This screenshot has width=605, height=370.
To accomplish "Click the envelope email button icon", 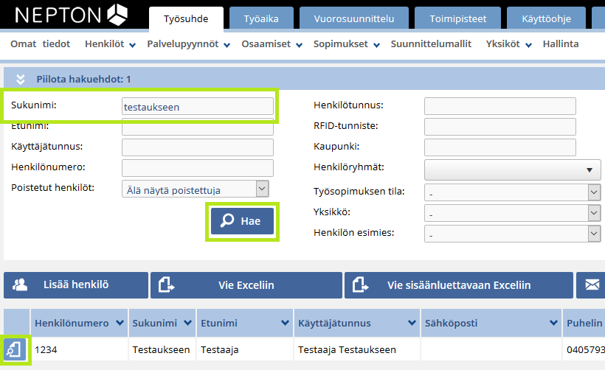I will point(592,285).
